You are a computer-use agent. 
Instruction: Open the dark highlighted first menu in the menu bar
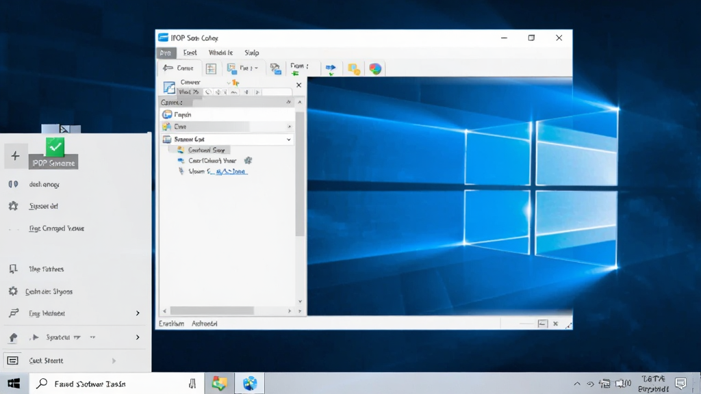(x=166, y=53)
